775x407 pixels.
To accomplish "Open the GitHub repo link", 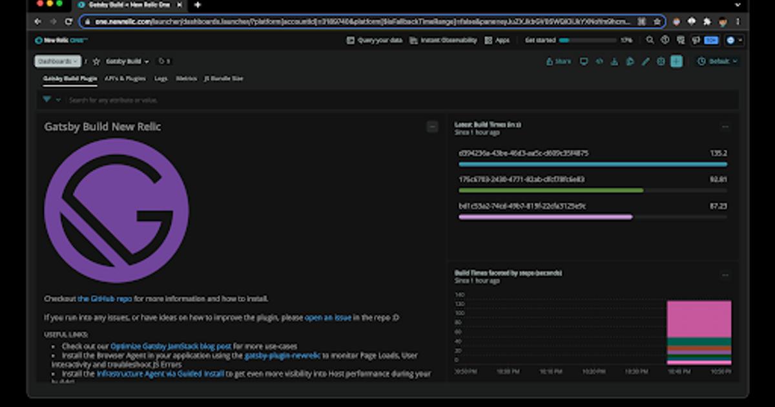I will (105, 299).
